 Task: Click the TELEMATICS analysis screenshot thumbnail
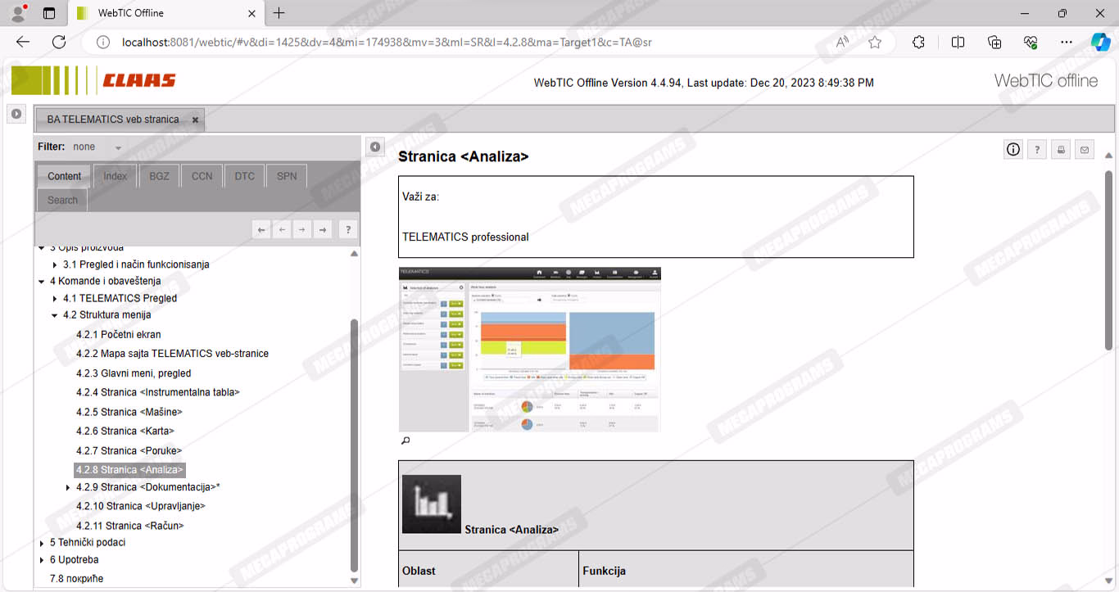click(529, 349)
